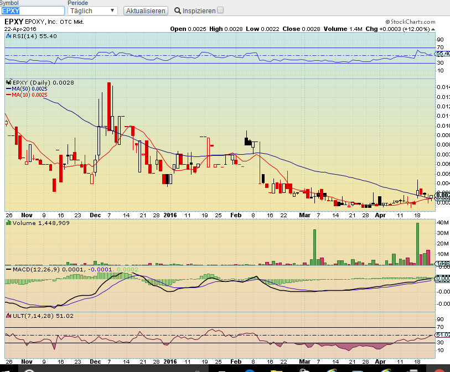Image resolution: width=450 pixels, height=372 pixels.
Task: Click the Chg +0.0003 (+12.00%) value
Action: tap(397, 29)
